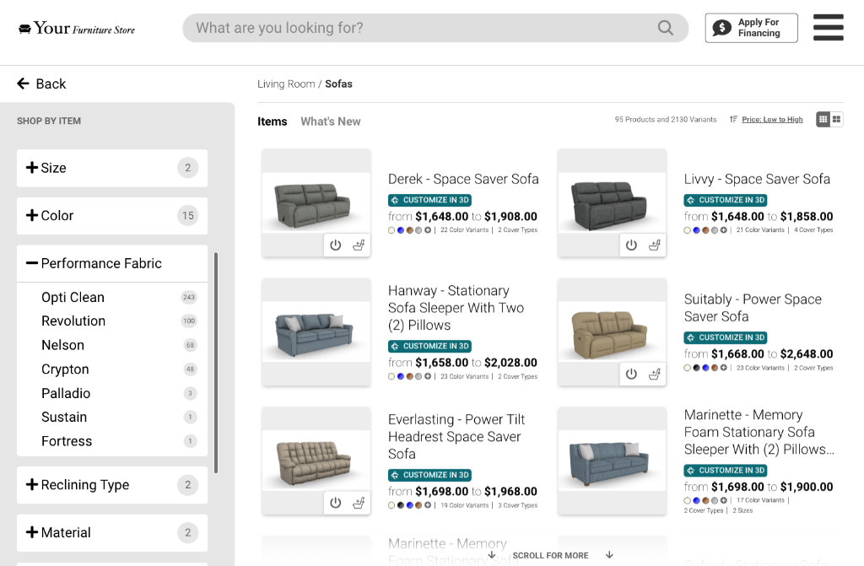Open the Price: Low to High sort
Image resolution: width=864 pixels, height=566 pixels.
[x=772, y=119]
